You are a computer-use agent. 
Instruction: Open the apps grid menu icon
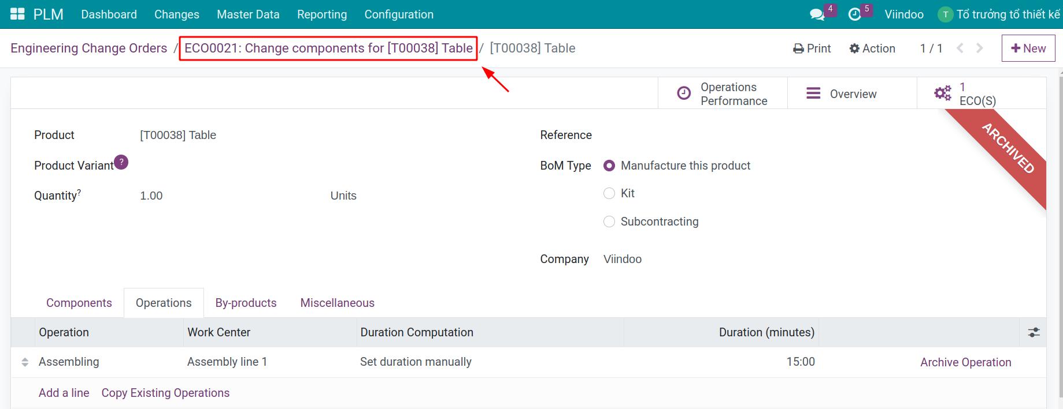pos(17,14)
